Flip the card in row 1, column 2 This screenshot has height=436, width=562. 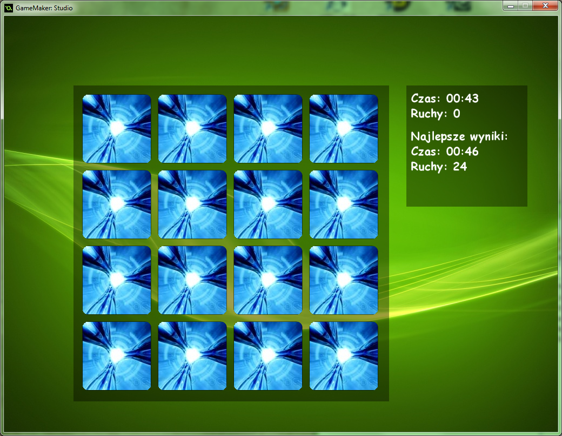tap(192, 129)
